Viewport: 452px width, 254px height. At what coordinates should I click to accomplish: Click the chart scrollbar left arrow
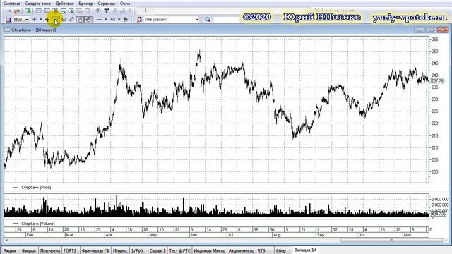6,240
